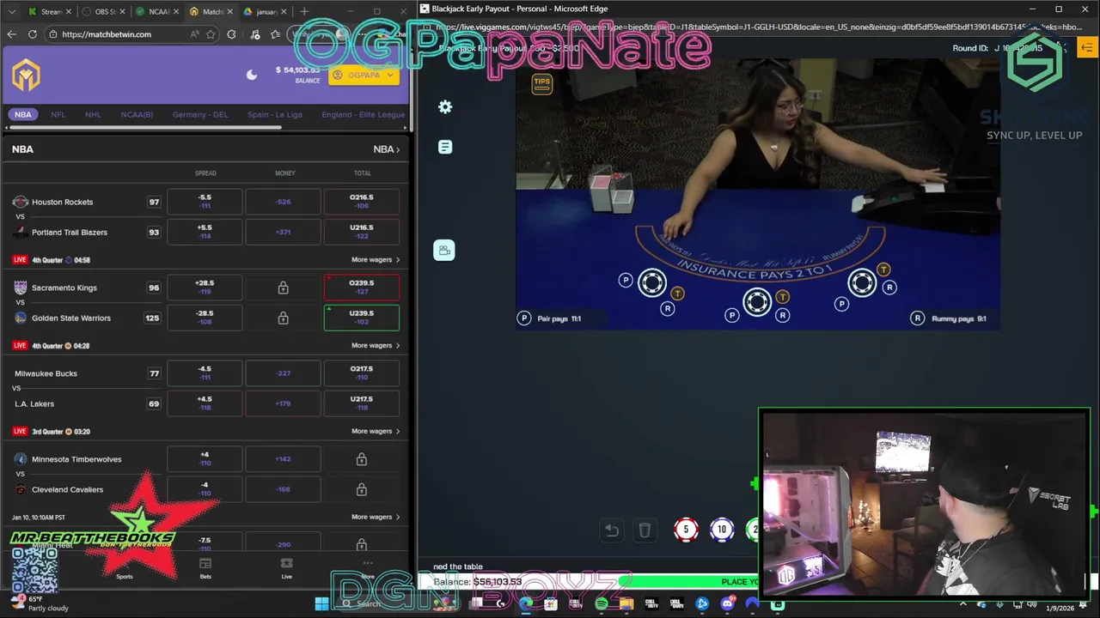1100x618 pixels.
Task: Open the TIPS icon on blackjack table
Action: coord(541,84)
